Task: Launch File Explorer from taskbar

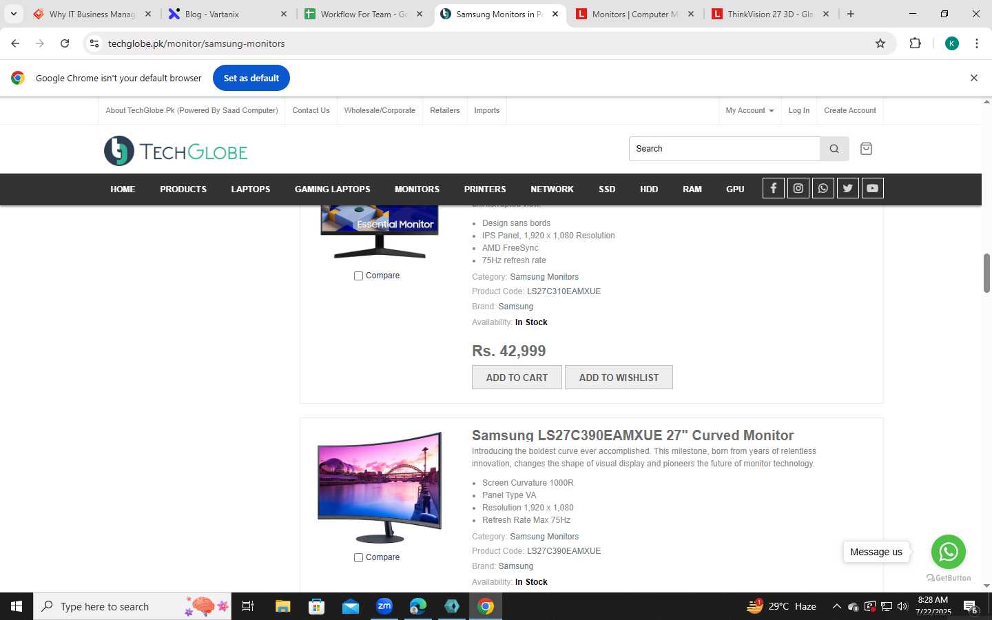Action: pos(283,606)
